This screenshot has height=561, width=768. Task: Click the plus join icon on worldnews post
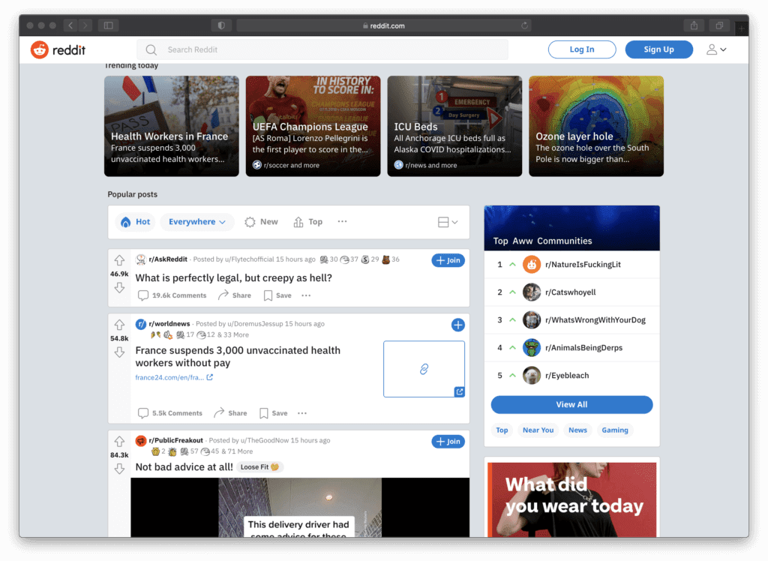457,325
